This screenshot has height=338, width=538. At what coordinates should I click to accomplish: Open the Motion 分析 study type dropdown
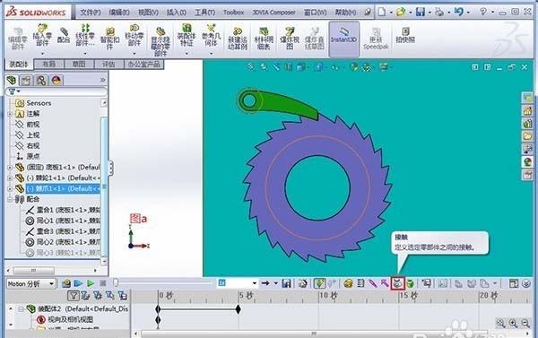30,284
